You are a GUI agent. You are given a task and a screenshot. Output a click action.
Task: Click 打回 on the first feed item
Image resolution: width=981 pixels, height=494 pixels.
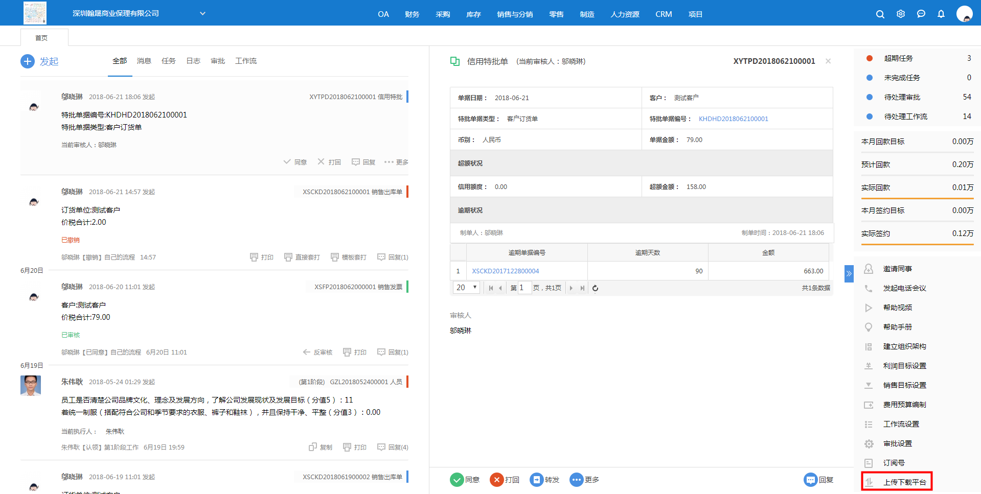[x=329, y=162]
